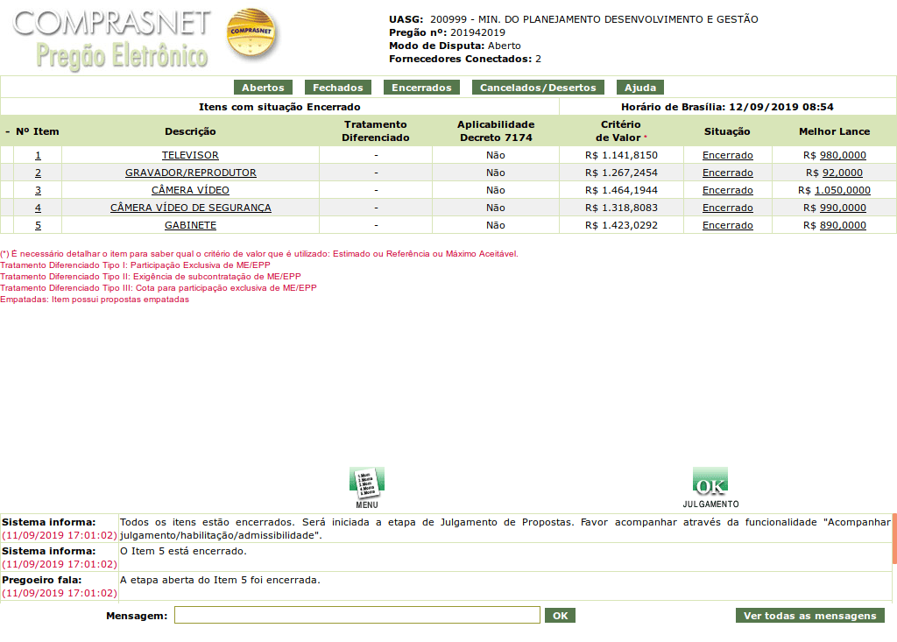Click the Situação column header
The height and width of the screenshot is (642, 897).
(x=727, y=131)
